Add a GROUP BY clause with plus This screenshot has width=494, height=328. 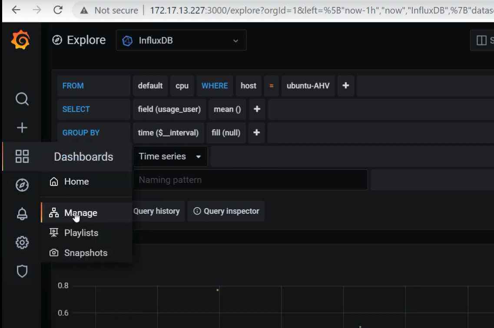tap(256, 133)
